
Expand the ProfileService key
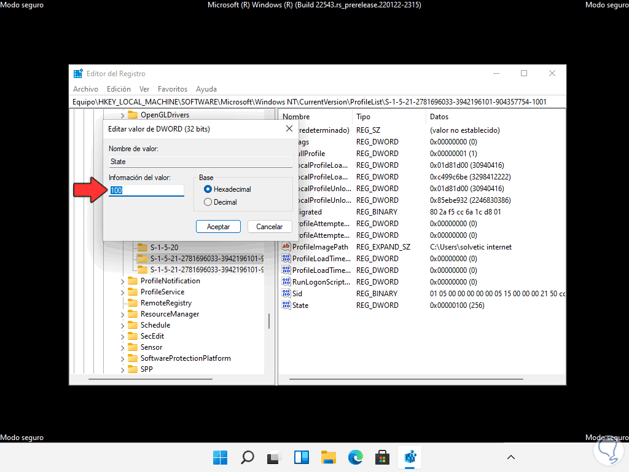(122, 293)
